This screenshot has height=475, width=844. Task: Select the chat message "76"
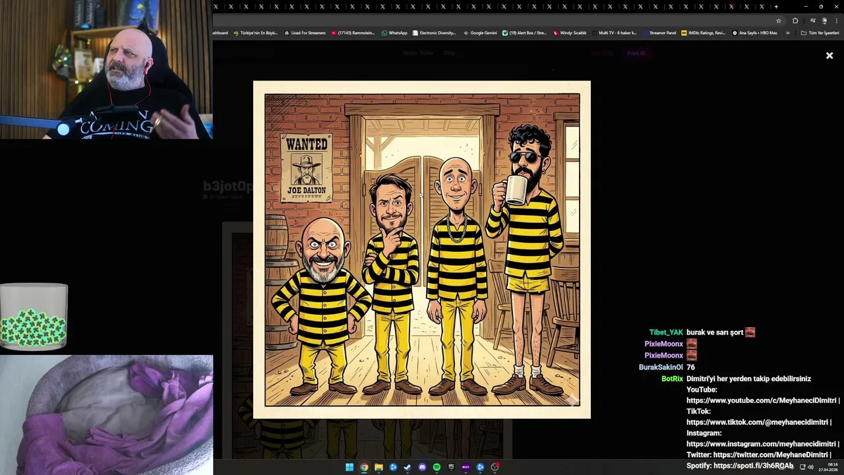[690, 367]
